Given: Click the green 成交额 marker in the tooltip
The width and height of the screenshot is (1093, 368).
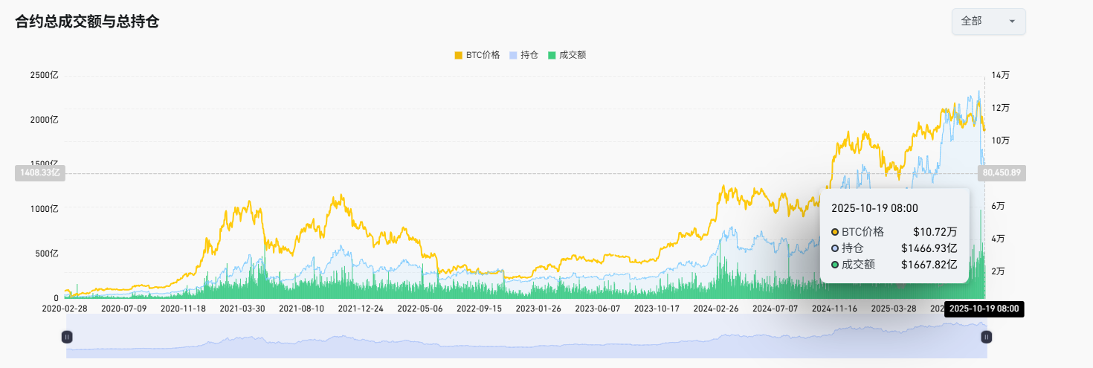Looking at the screenshot, I should 835,264.
